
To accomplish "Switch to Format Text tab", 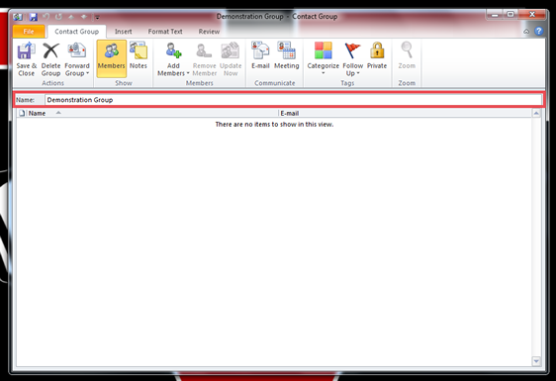I will [165, 32].
